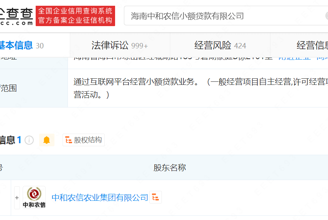Open the 经营信息 tab
Viewport: 328px width, 220px height.
click(312, 46)
